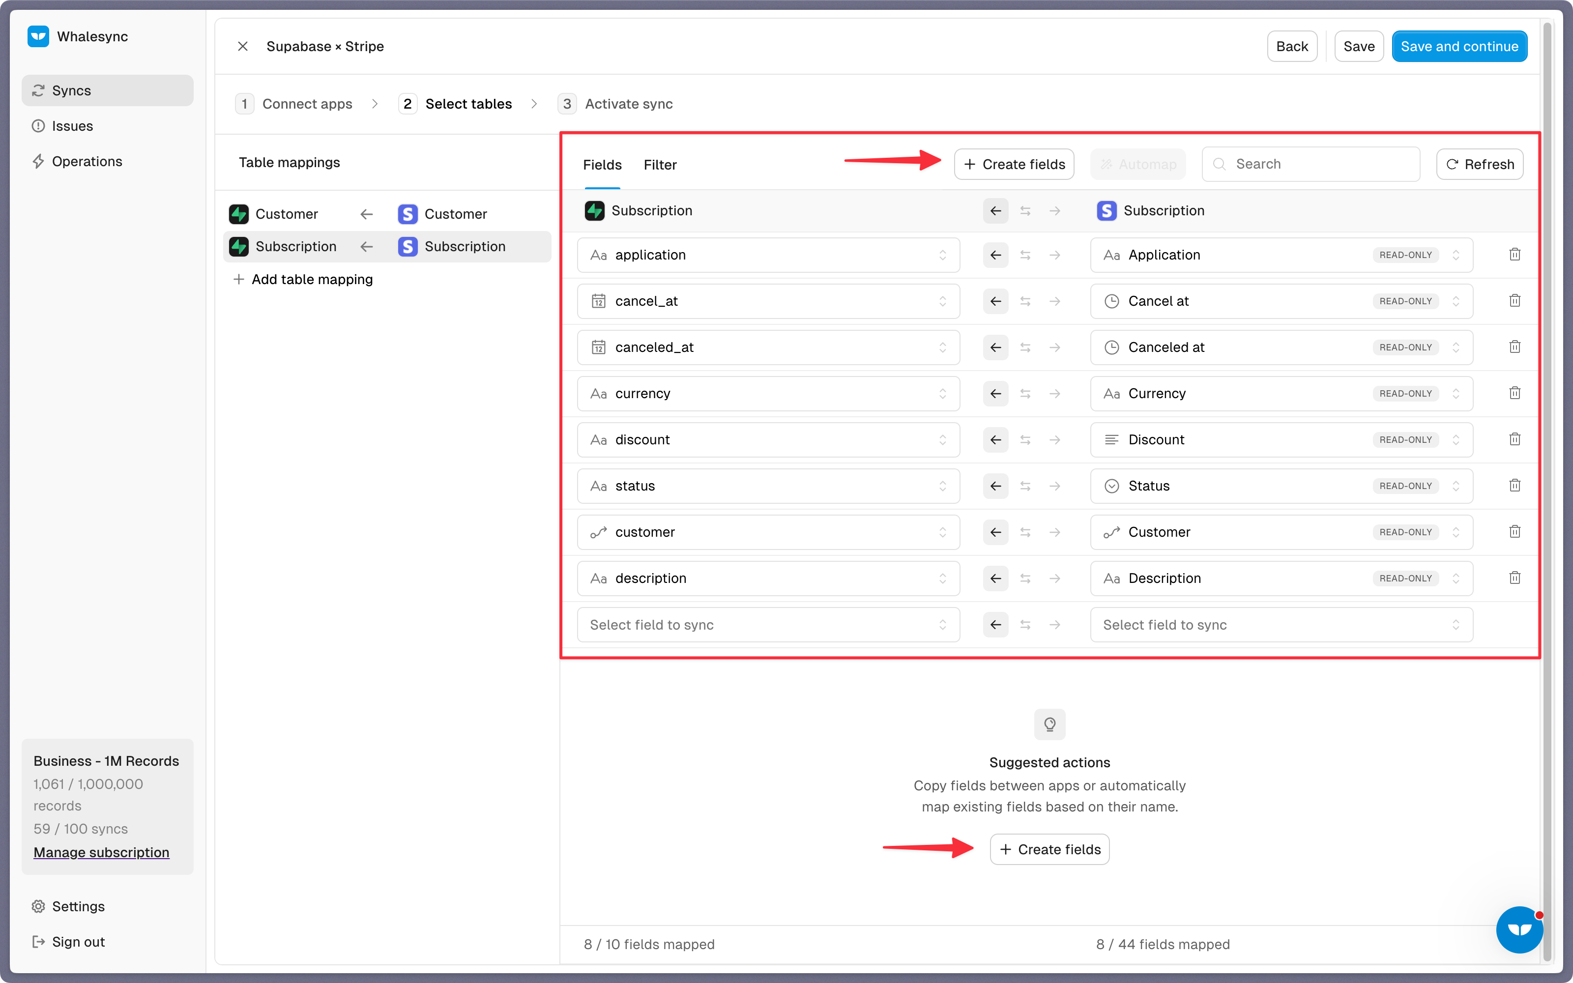Set application row to two-way sync
The height and width of the screenshot is (983, 1573).
(1025, 255)
